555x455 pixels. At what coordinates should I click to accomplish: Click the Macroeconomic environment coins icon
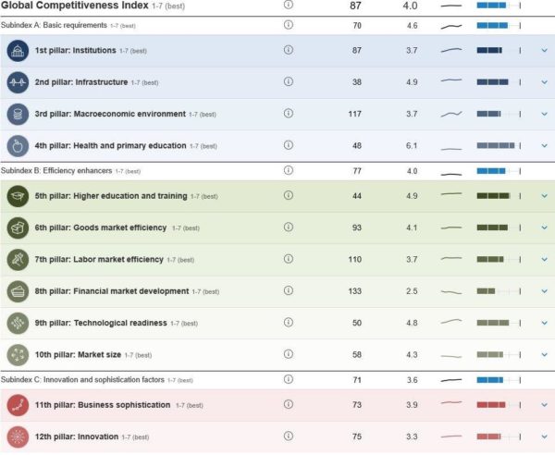18,115
